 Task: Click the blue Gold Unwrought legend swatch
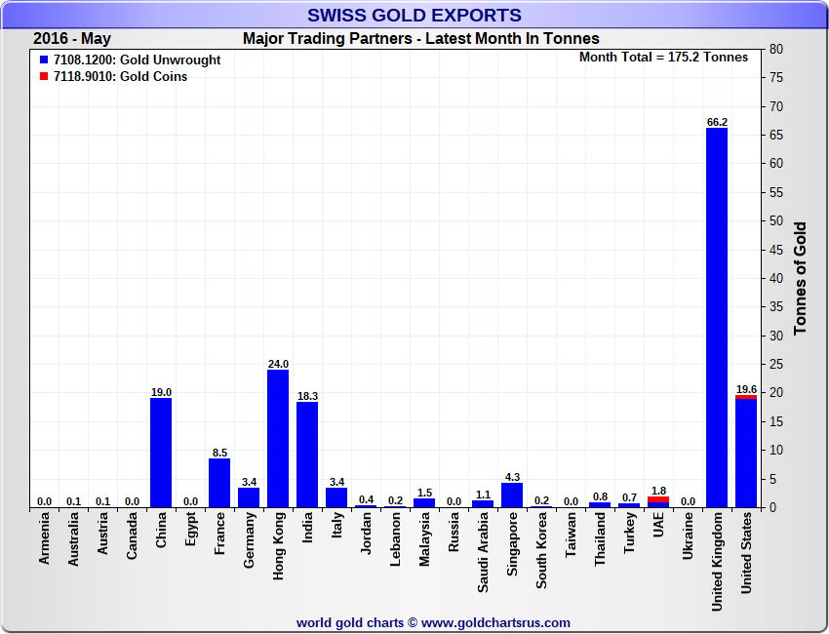tap(44, 59)
